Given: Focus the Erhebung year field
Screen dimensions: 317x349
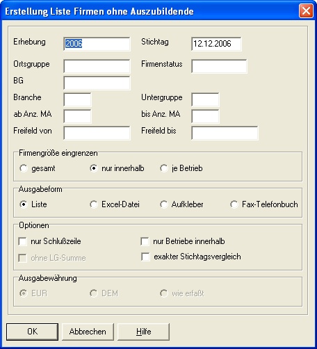Looking at the screenshot, I should [x=97, y=44].
